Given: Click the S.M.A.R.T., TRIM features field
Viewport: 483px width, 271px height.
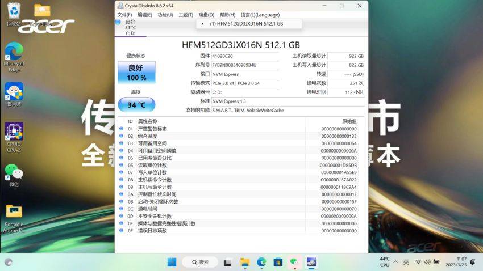Looking at the screenshot, I should [x=288, y=110].
